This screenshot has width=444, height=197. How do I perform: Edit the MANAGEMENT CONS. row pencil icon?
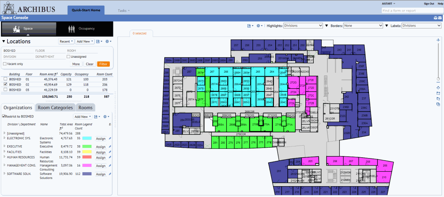pos(110,166)
